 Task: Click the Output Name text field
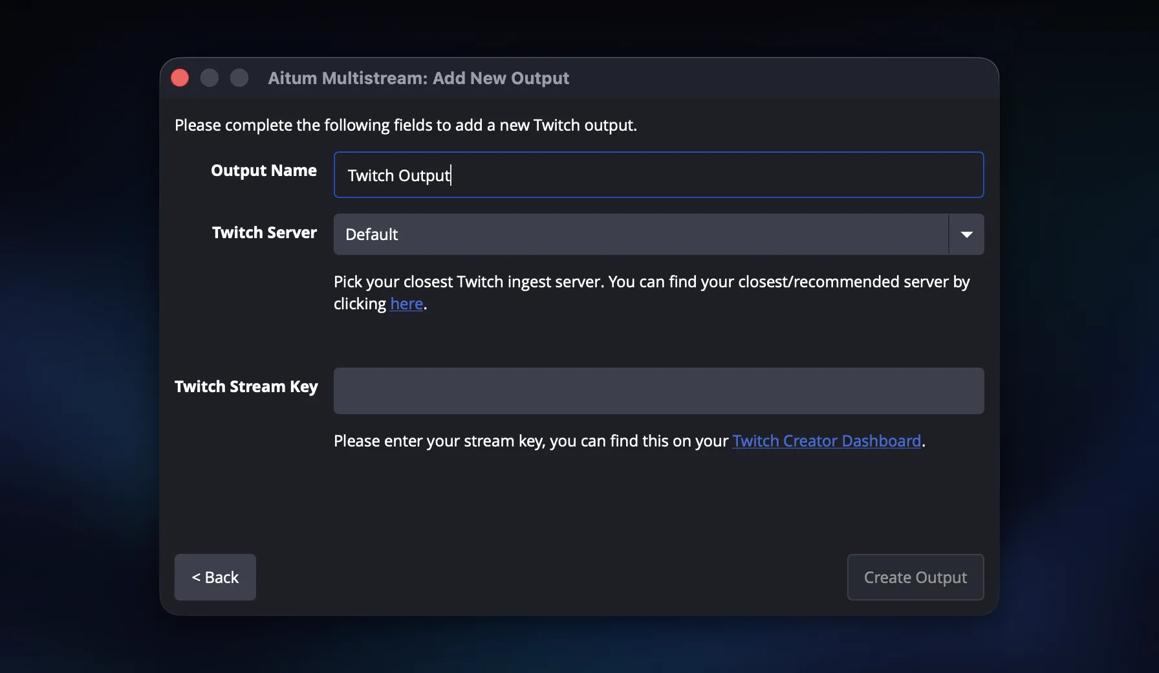(x=658, y=175)
